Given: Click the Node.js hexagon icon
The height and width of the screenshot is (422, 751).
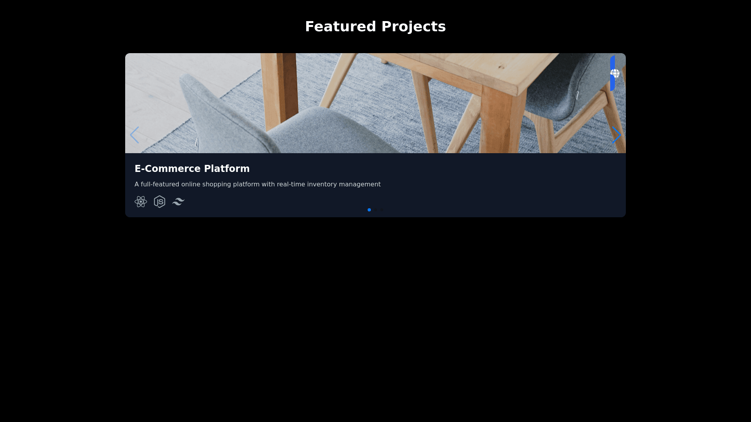Looking at the screenshot, I should coord(160,202).
